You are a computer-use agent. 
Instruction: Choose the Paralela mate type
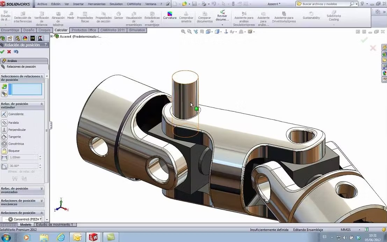coord(4,123)
